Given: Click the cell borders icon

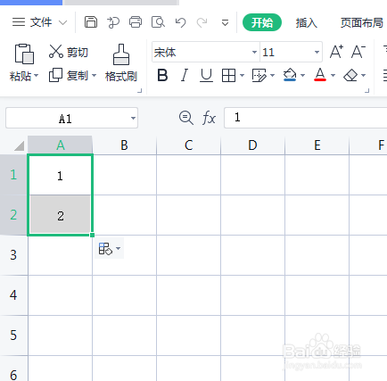Looking at the screenshot, I should point(228,76).
